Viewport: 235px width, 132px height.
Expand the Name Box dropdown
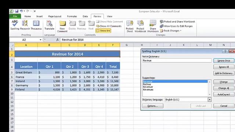[x=40, y=40]
